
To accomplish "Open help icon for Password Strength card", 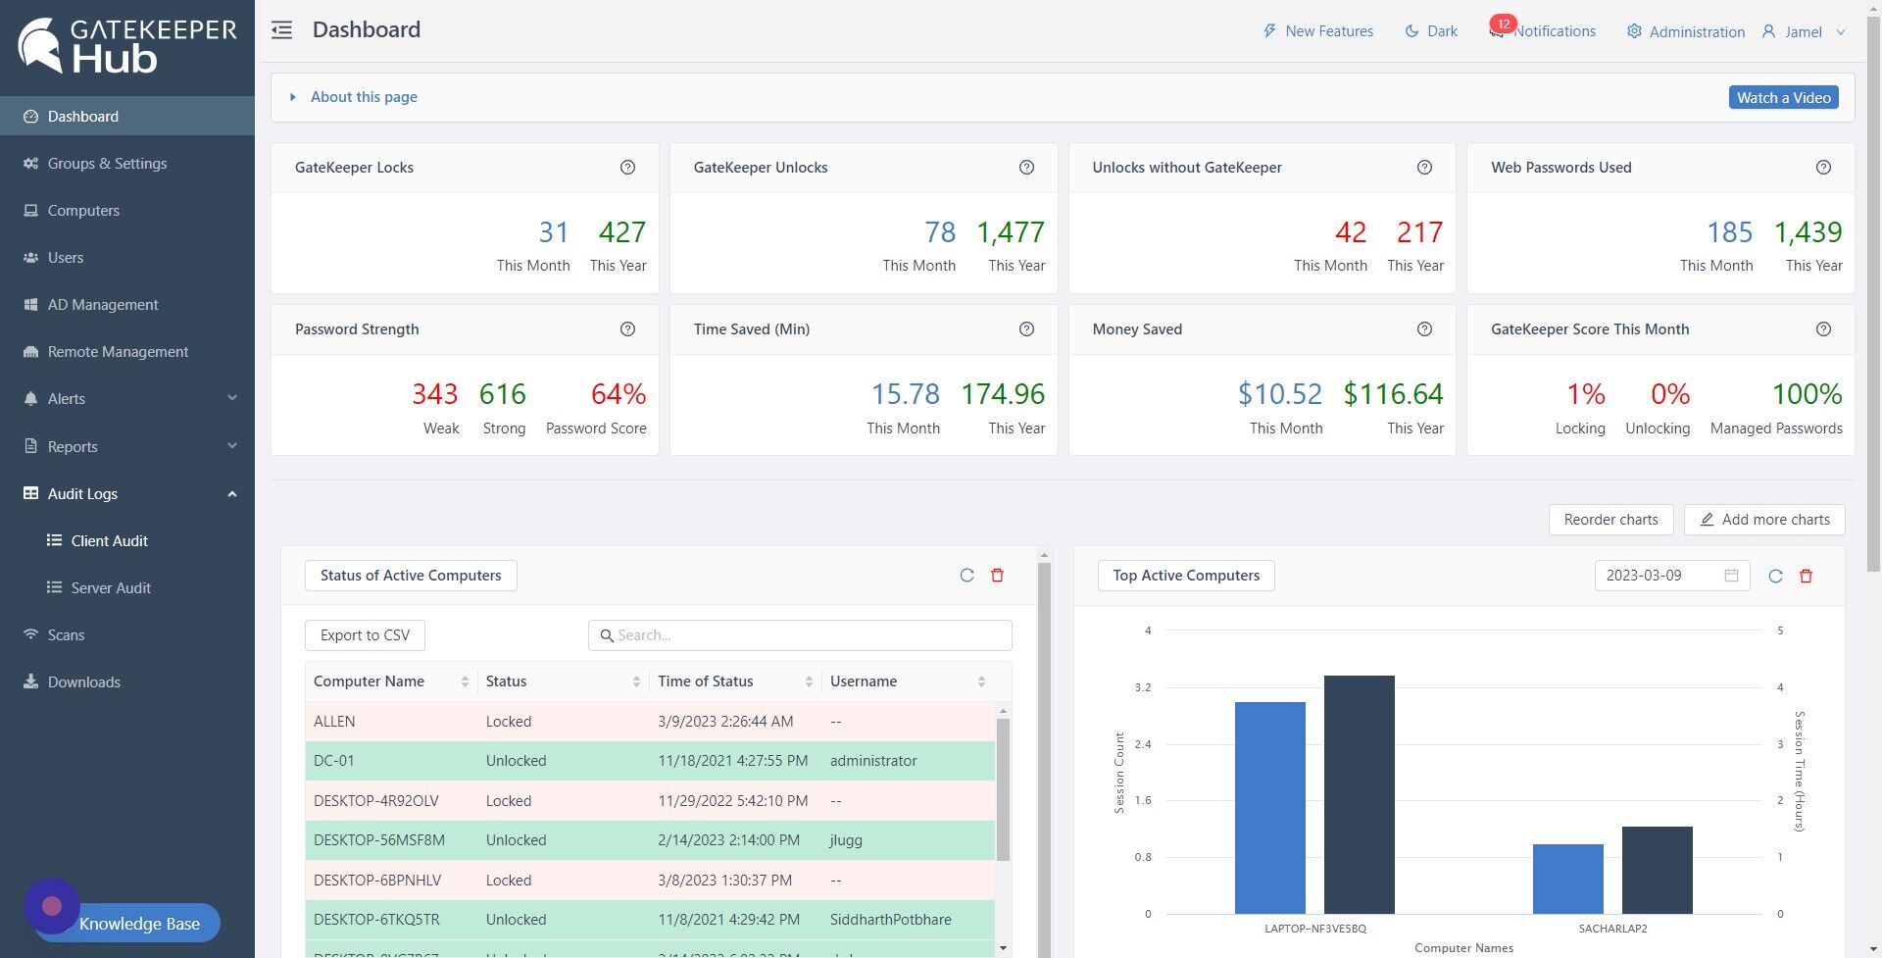I will (627, 329).
